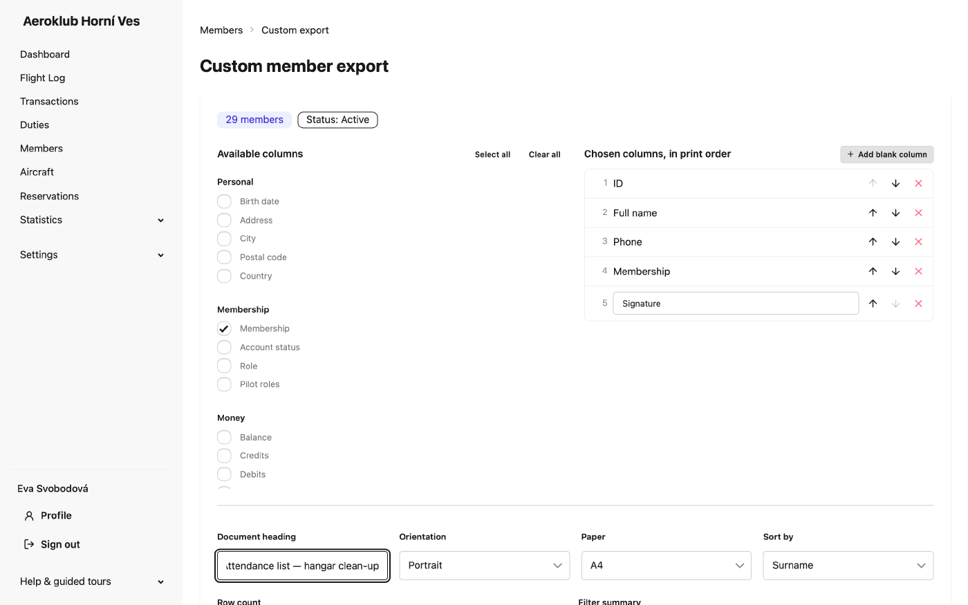Open the Dashboard page
This screenshot has width=968, height=605.
tap(45, 55)
